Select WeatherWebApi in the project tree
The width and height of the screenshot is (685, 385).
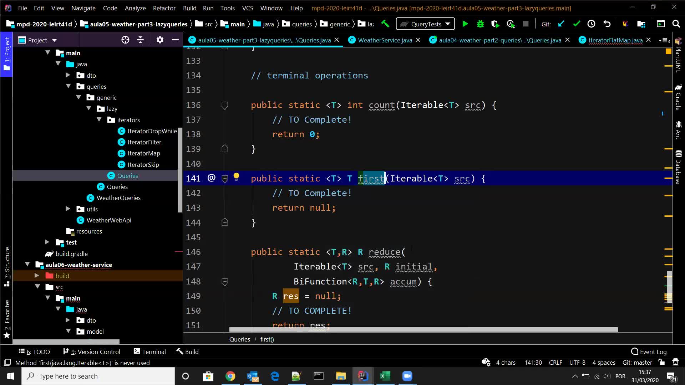(108, 220)
